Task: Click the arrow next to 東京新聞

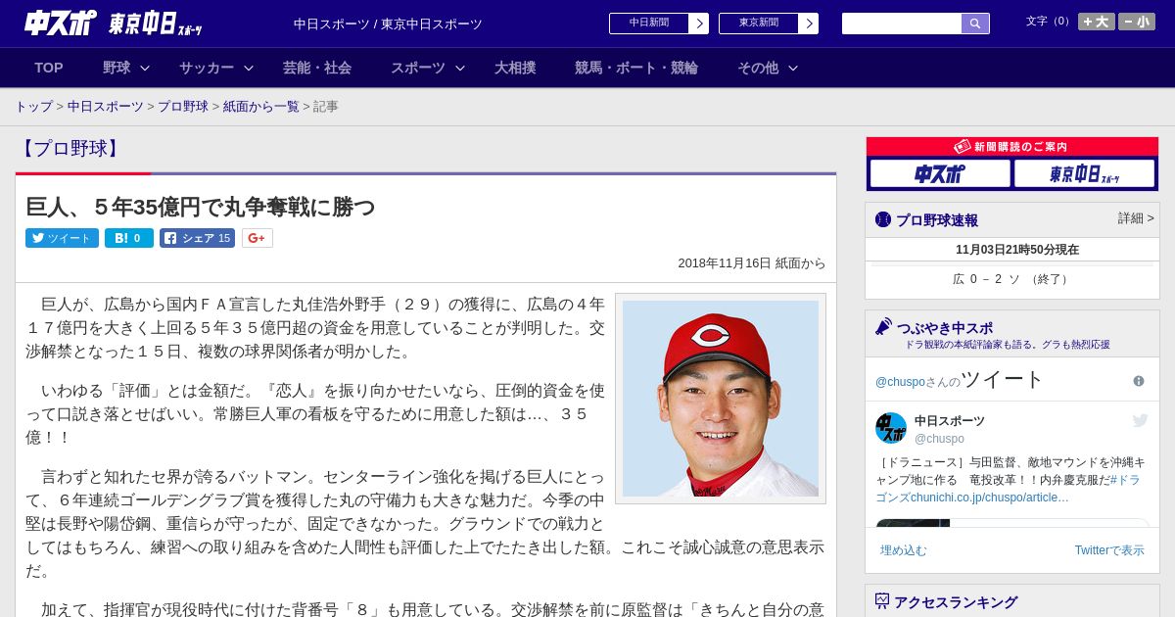Action: click(809, 24)
